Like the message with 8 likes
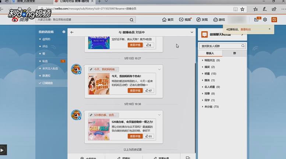286x159 pixels. click(x=149, y=45)
